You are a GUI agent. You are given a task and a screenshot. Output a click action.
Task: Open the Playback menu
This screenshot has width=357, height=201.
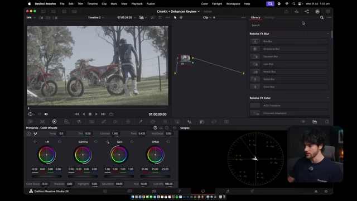point(137,4)
